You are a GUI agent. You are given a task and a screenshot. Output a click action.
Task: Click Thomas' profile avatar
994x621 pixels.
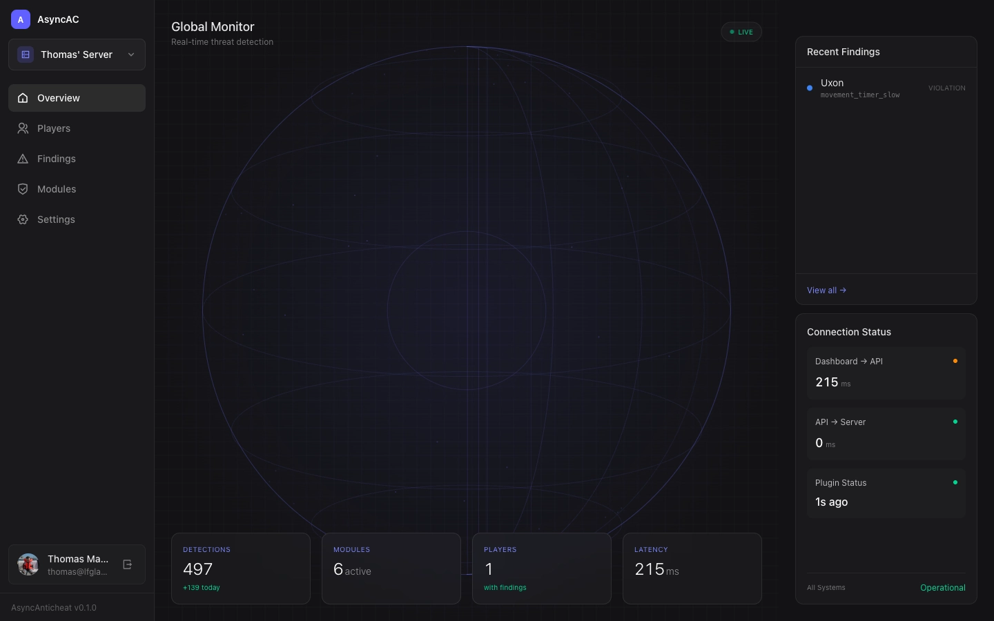pos(28,564)
